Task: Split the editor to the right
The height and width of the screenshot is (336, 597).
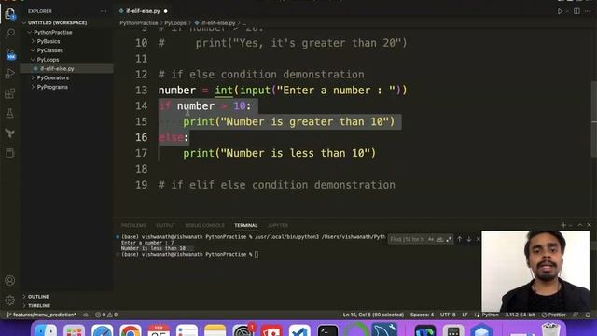Action: [576, 11]
